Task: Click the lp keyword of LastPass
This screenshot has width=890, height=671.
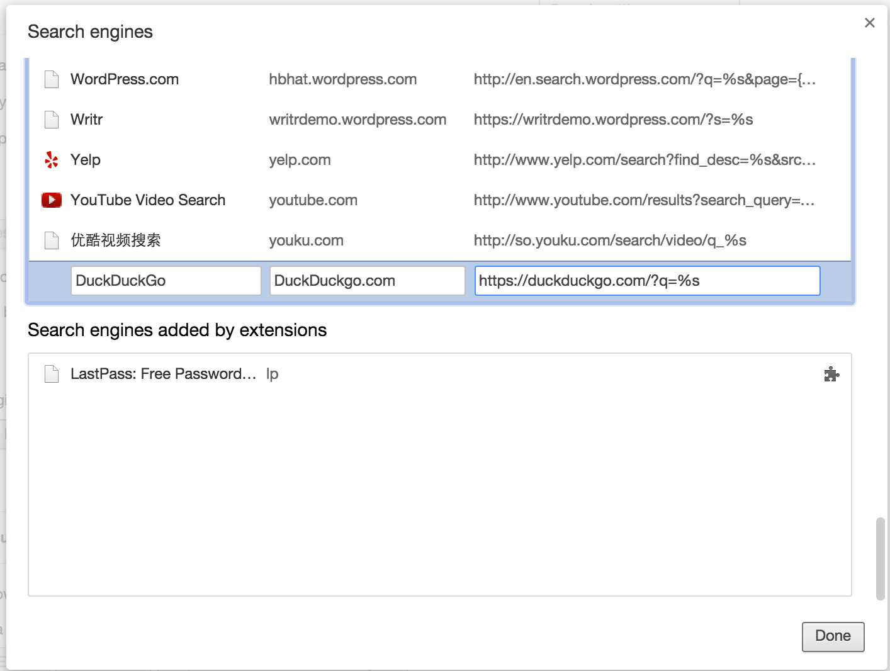Action: 272,374
